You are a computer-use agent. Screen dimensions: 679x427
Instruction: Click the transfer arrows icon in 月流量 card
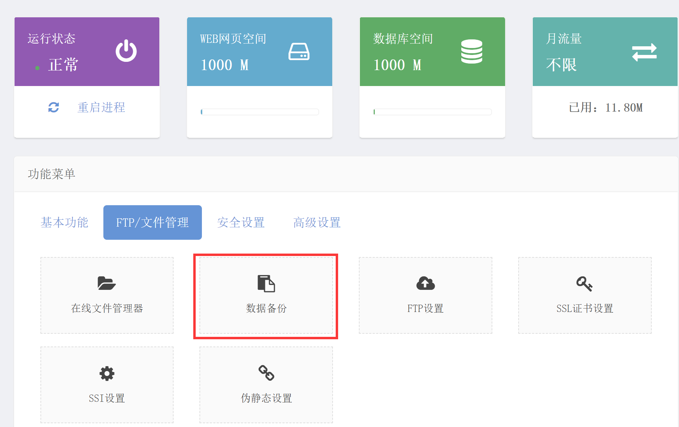tap(644, 52)
